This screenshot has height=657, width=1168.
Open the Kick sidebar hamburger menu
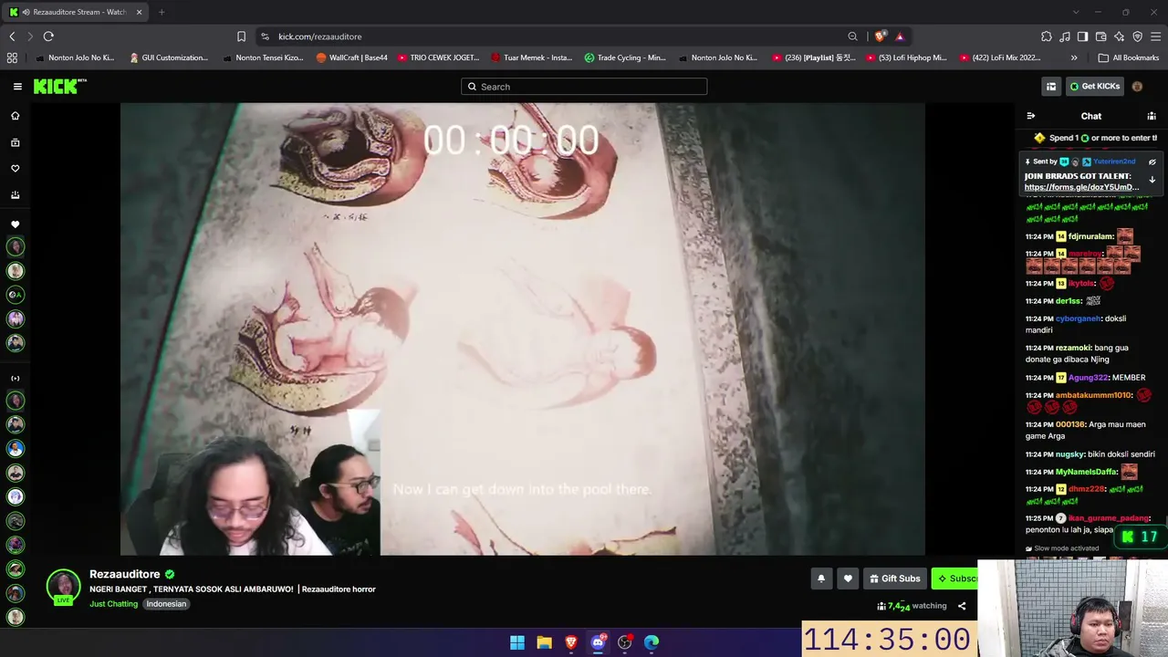coord(17,87)
